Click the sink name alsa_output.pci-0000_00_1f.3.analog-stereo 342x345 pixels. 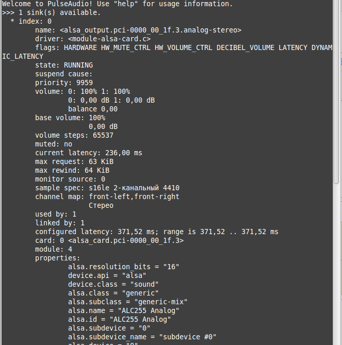coord(150,30)
